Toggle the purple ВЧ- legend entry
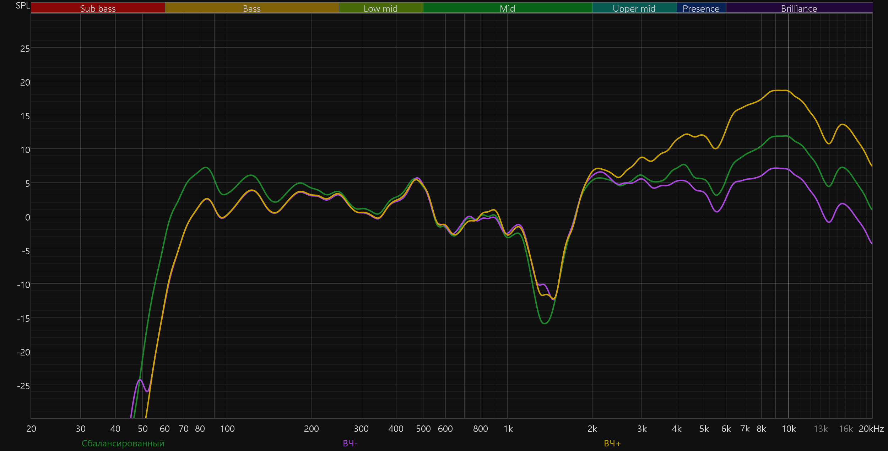 click(x=350, y=443)
